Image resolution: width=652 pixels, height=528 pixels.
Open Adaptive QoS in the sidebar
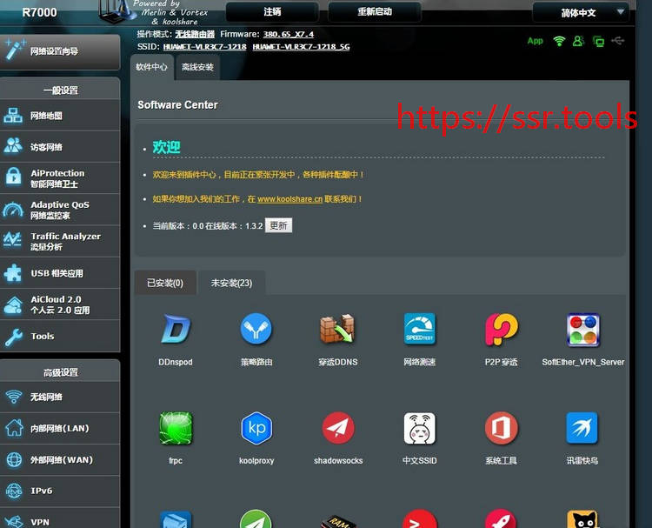(x=60, y=210)
